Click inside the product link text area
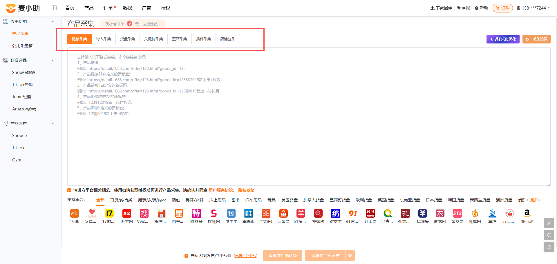This screenshot has height=264, width=557. click(x=309, y=116)
